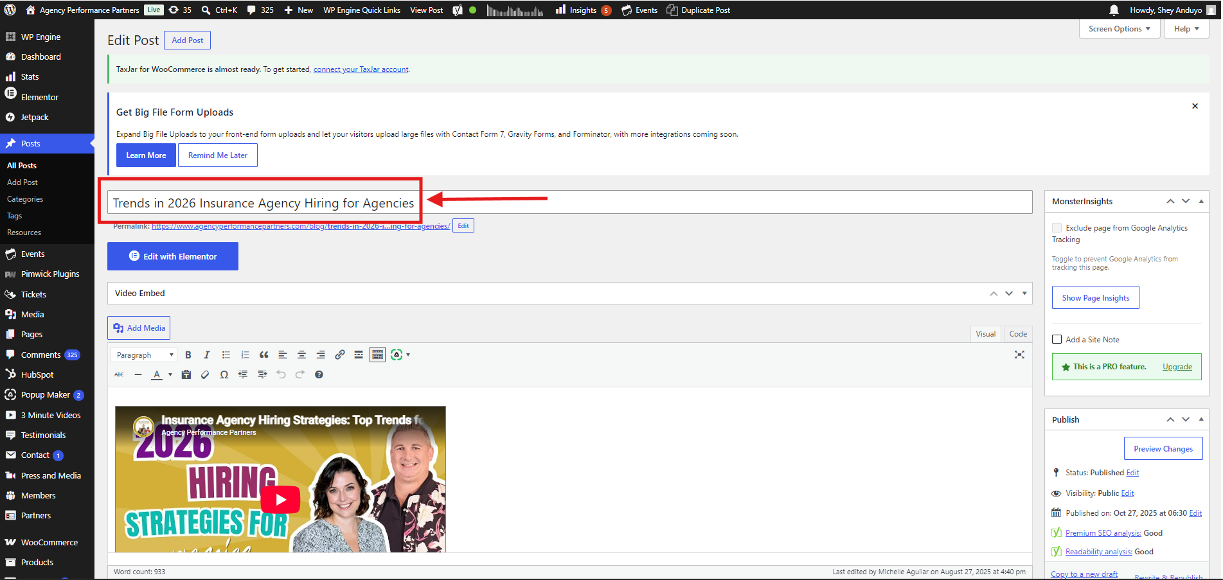This screenshot has width=1223, height=580.
Task: Open Elementor in the sidebar menu
Action: pyautogui.click(x=39, y=97)
